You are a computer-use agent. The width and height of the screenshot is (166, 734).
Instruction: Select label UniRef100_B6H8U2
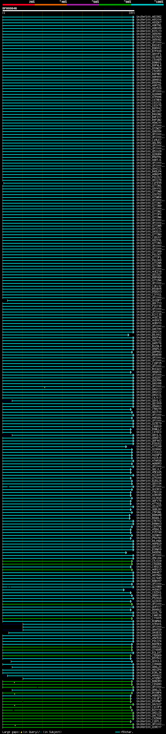click(x=149, y=610)
